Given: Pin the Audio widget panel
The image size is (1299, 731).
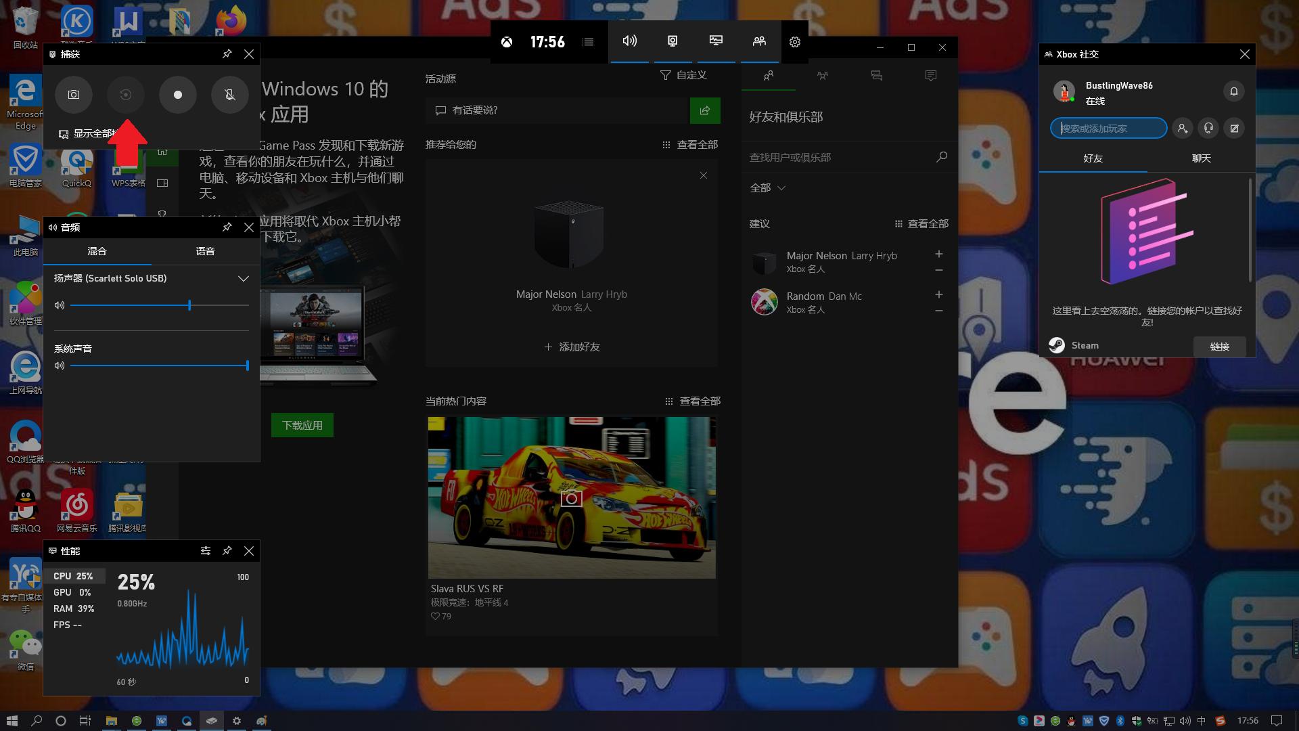Looking at the screenshot, I should coord(227,227).
